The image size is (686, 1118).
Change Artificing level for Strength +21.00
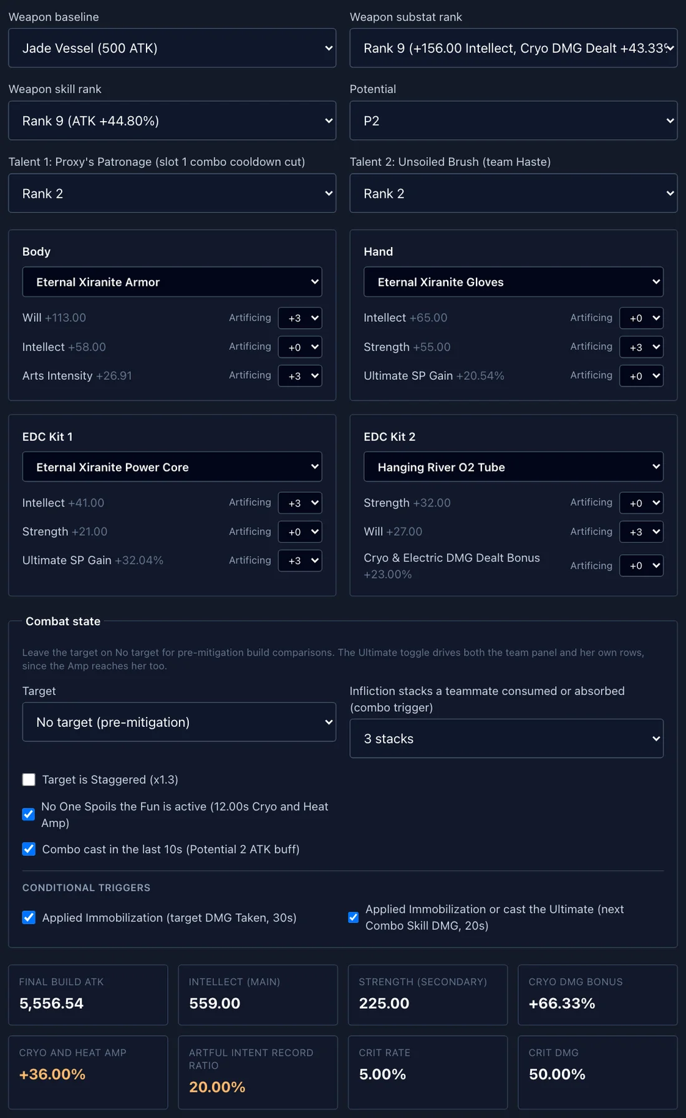coord(300,532)
